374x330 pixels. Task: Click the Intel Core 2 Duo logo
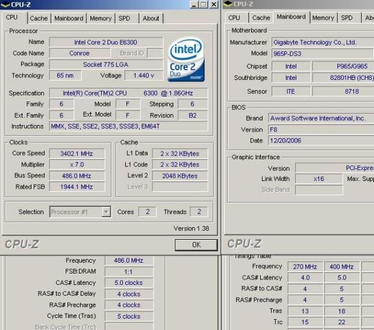click(x=186, y=59)
